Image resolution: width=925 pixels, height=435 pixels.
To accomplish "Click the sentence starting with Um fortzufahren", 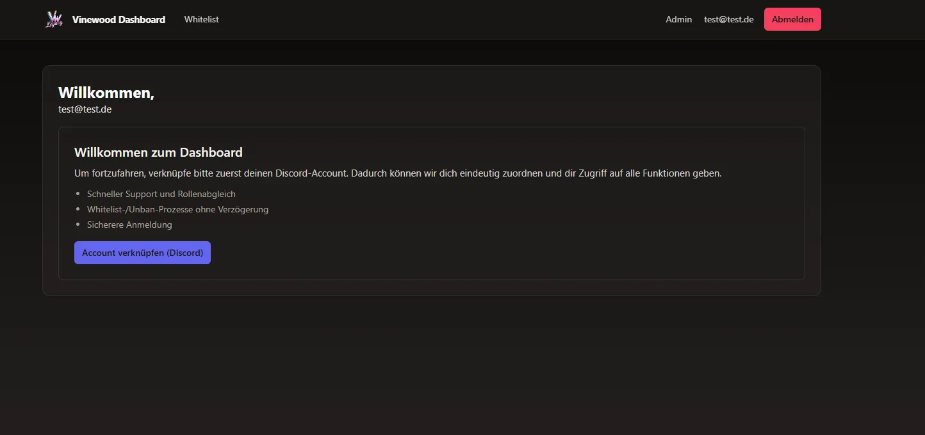I will pos(211,173).
